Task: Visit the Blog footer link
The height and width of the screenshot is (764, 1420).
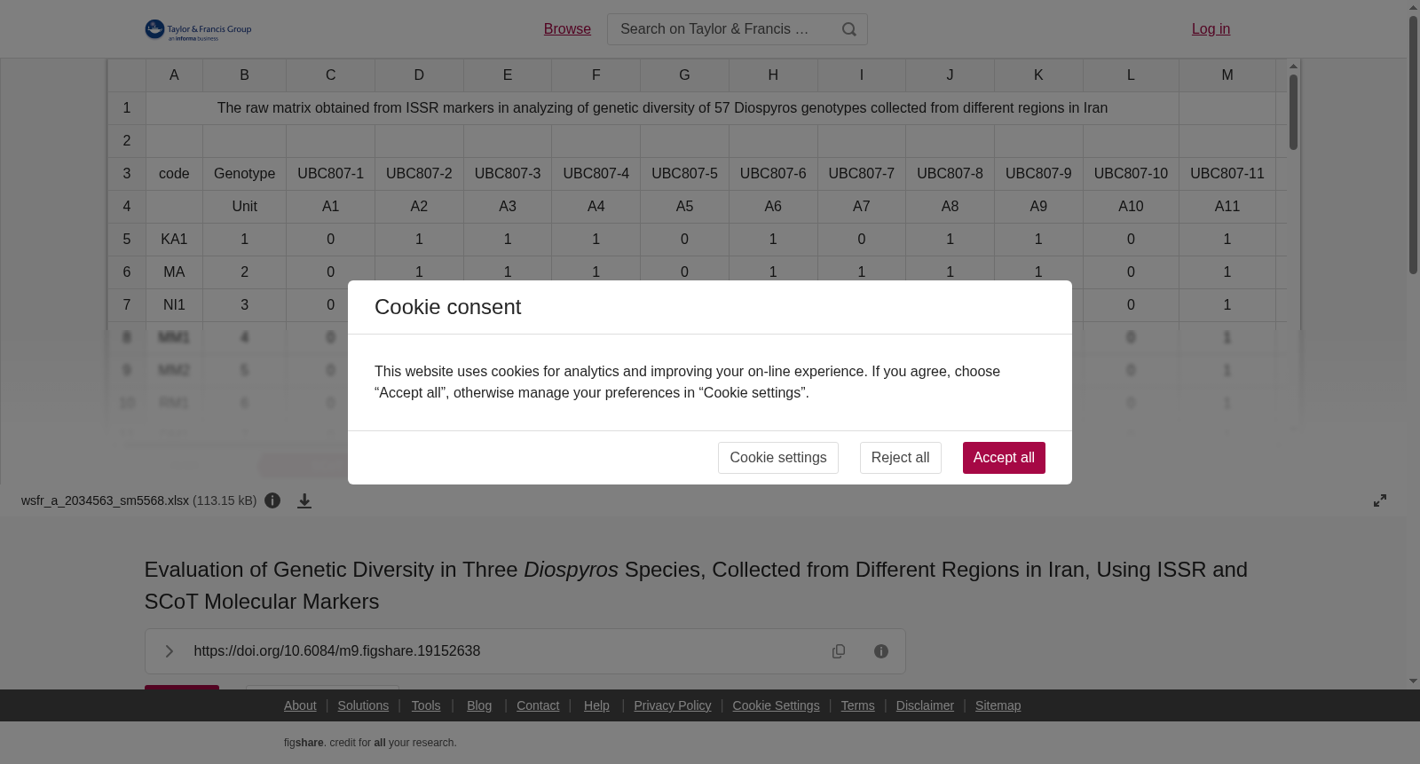Action: (x=479, y=705)
